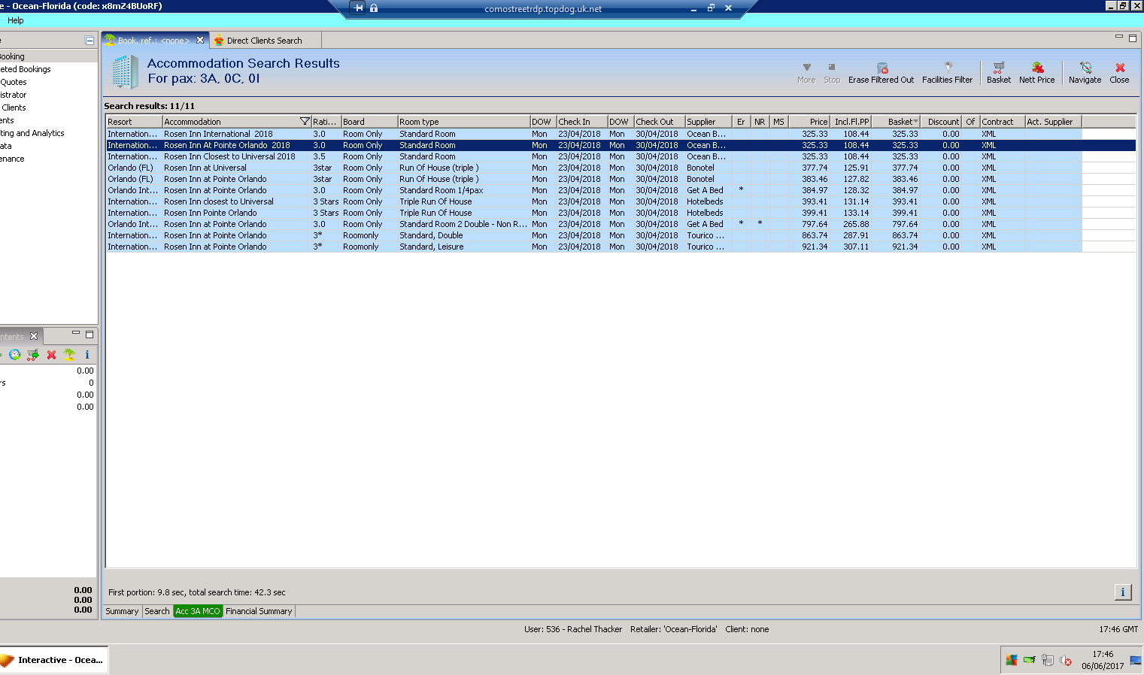Open the Help menu

click(x=16, y=20)
